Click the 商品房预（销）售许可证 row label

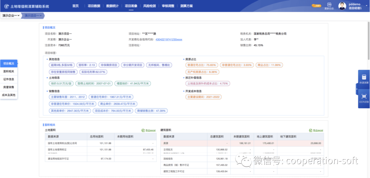point(176,165)
